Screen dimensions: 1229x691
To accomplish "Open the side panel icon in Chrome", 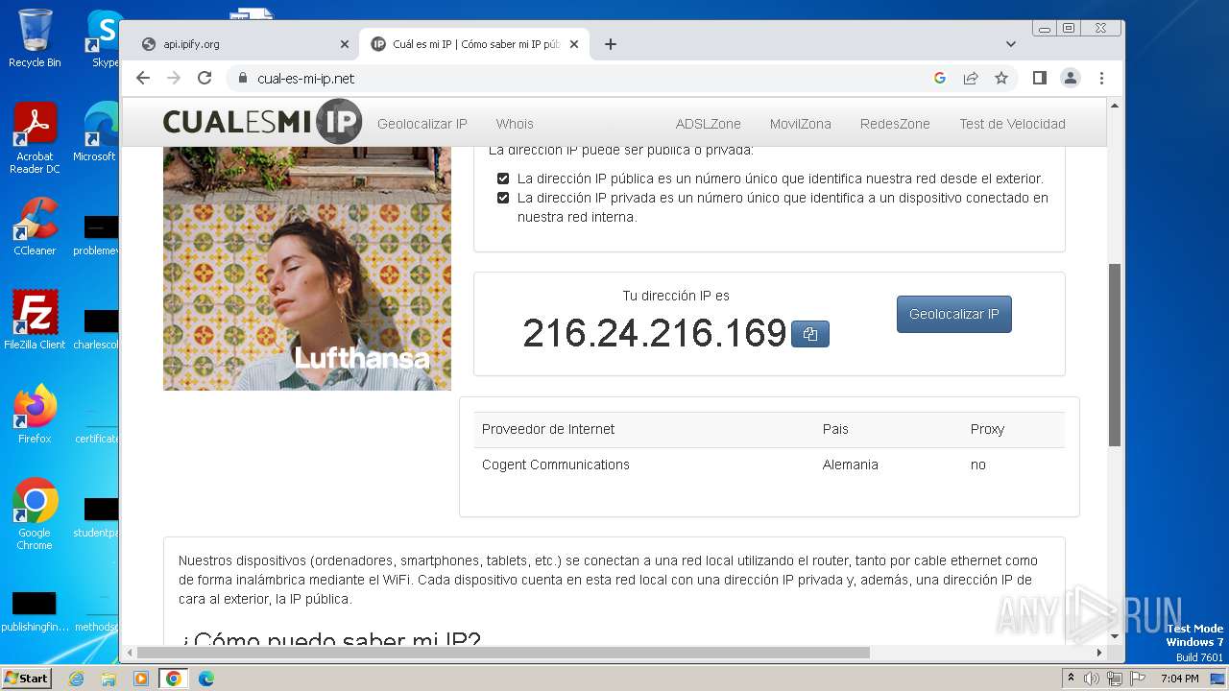I will click(x=1040, y=79).
